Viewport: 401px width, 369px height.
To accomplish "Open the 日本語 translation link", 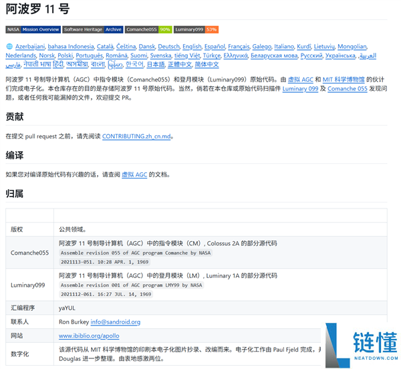I will 156,64.
